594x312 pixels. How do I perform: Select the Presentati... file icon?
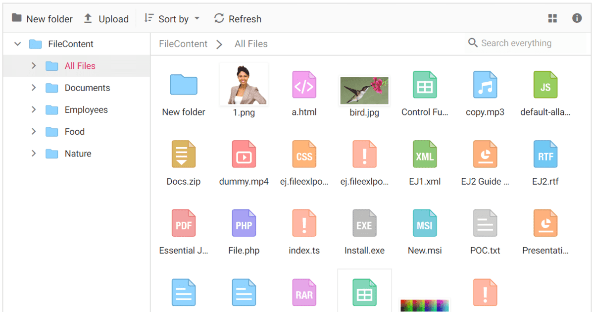pyautogui.click(x=545, y=223)
